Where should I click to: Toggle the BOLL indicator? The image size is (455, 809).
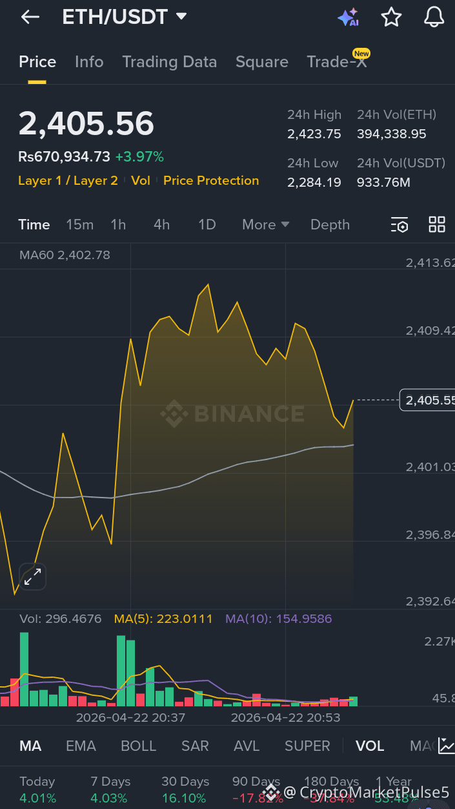pyautogui.click(x=139, y=746)
